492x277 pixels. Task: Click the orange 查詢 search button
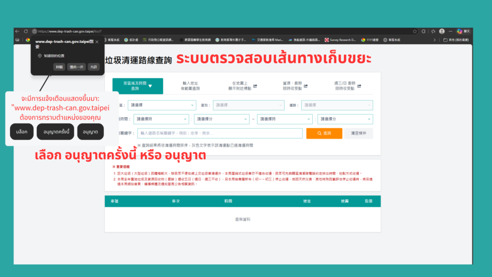pyautogui.click(x=324, y=133)
